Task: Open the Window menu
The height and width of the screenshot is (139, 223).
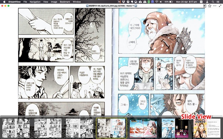Action: click(77, 2)
